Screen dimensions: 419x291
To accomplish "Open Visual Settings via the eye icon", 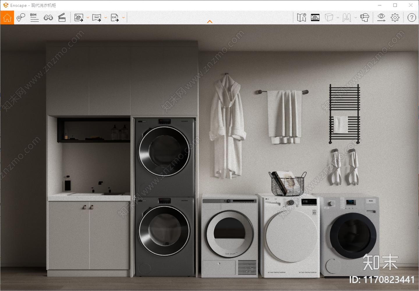I will point(381,17).
